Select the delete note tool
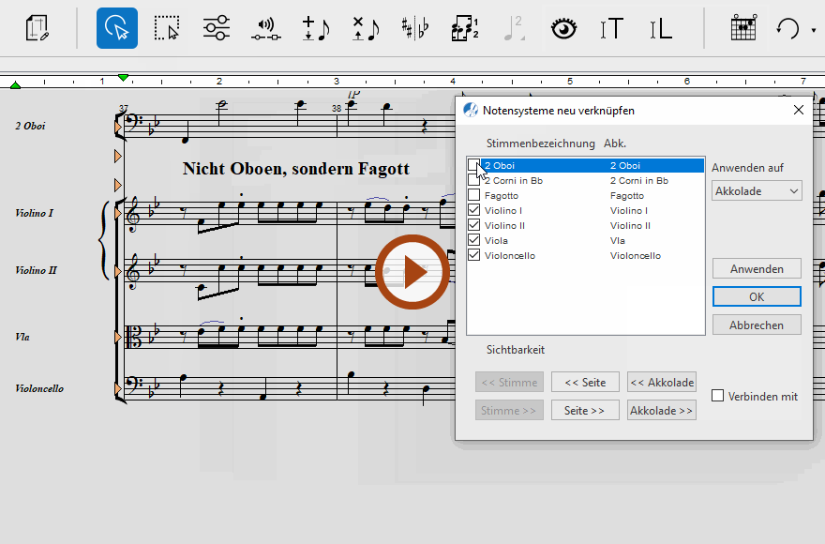 point(365,28)
